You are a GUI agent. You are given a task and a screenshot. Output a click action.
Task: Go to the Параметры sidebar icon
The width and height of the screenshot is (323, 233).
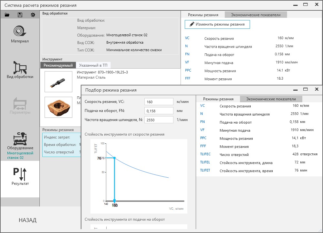[x=20, y=104]
